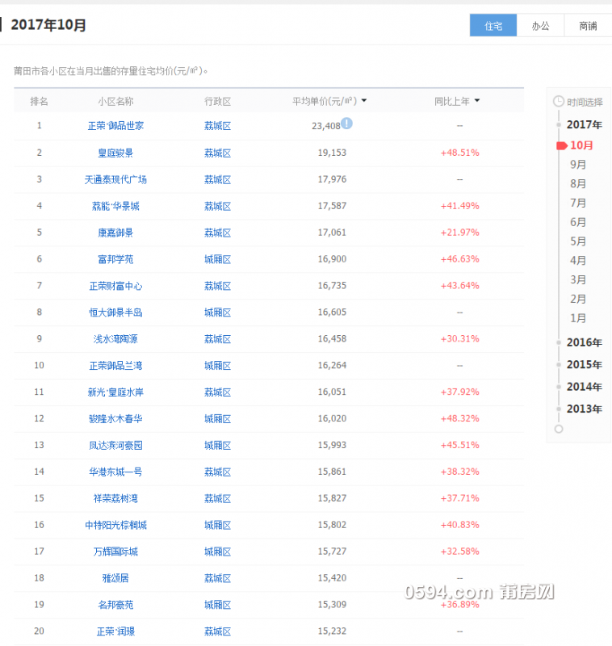The height and width of the screenshot is (646, 612).
Task: Click the 小区名称 column header
Action: click(x=115, y=102)
